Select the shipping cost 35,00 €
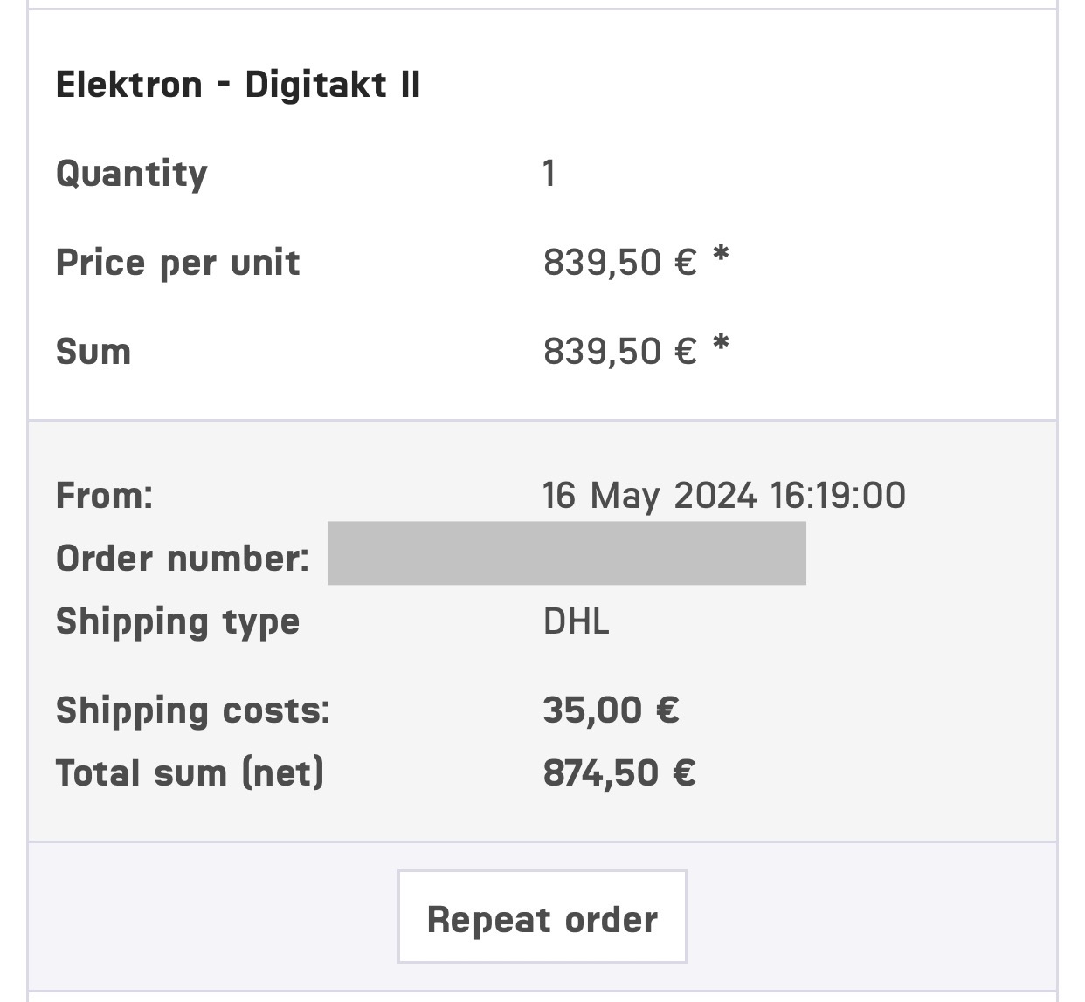1085x1002 pixels. (x=610, y=710)
